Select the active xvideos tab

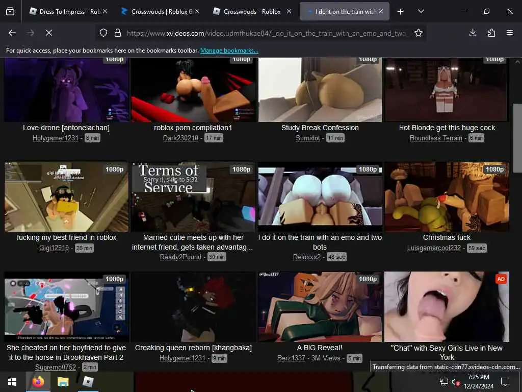coord(343,12)
